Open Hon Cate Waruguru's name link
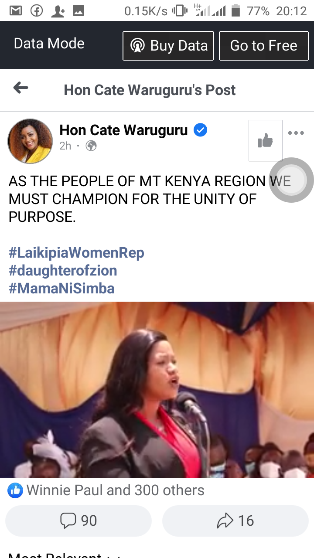Viewport: 314px width, 558px height. click(123, 130)
